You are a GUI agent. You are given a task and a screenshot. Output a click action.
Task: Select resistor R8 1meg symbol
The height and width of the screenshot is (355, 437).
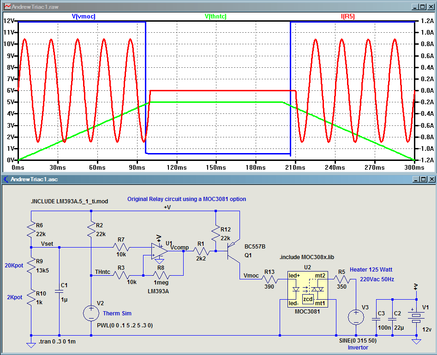click(x=162, y=275)
